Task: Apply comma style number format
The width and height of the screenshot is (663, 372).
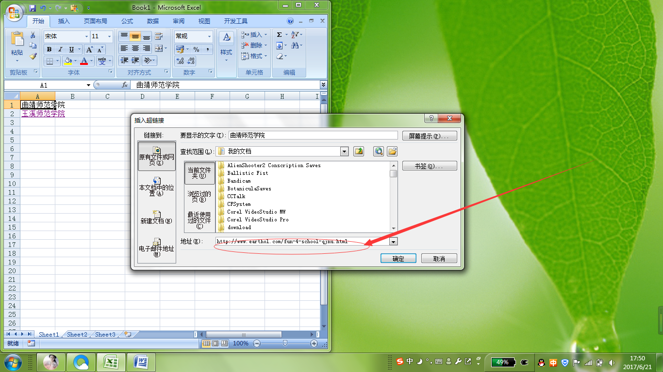Action: tap(208, 49)
